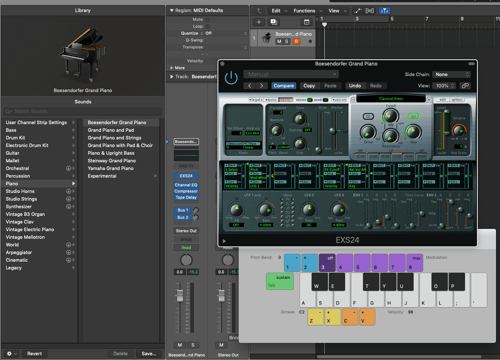500x360 pixels.
Task: Enable the Loop checkbox in Region inspector
Action: (208, 27)
